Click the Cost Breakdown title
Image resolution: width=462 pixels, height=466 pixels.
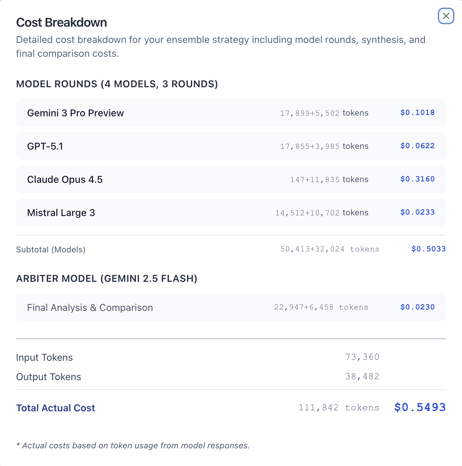[62, 22]
